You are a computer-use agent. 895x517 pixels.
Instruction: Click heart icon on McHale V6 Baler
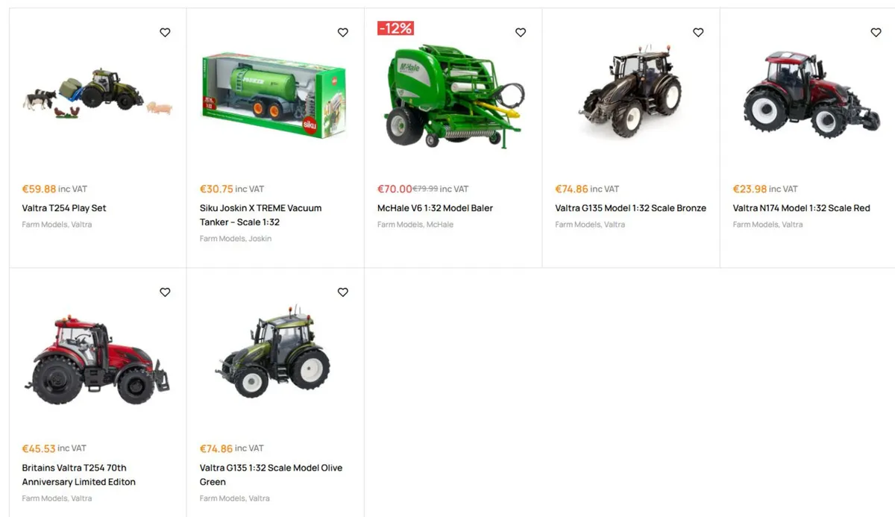[521, 32]
